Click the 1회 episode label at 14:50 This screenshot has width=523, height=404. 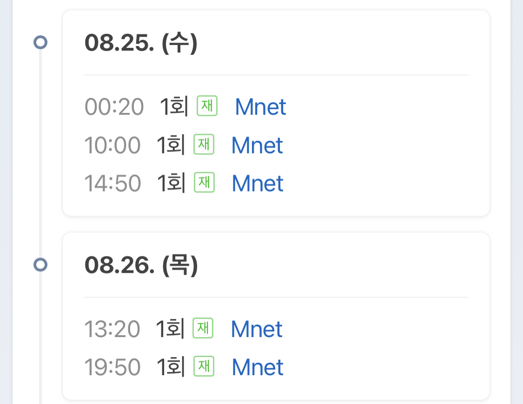171,183
